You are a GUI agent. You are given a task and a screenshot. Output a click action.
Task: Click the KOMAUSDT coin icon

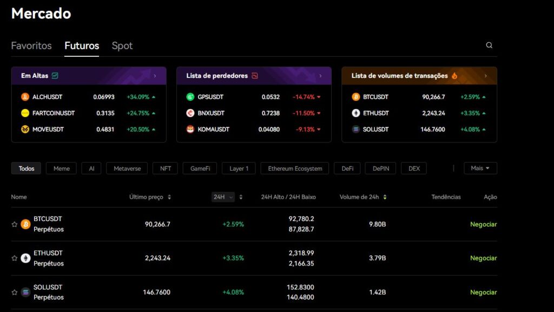[x=190, y=129]
